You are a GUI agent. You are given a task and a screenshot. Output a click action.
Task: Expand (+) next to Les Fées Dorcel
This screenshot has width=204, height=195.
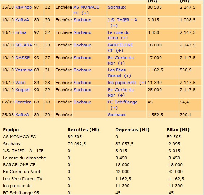pyautogui.click(x=127, y=76)
